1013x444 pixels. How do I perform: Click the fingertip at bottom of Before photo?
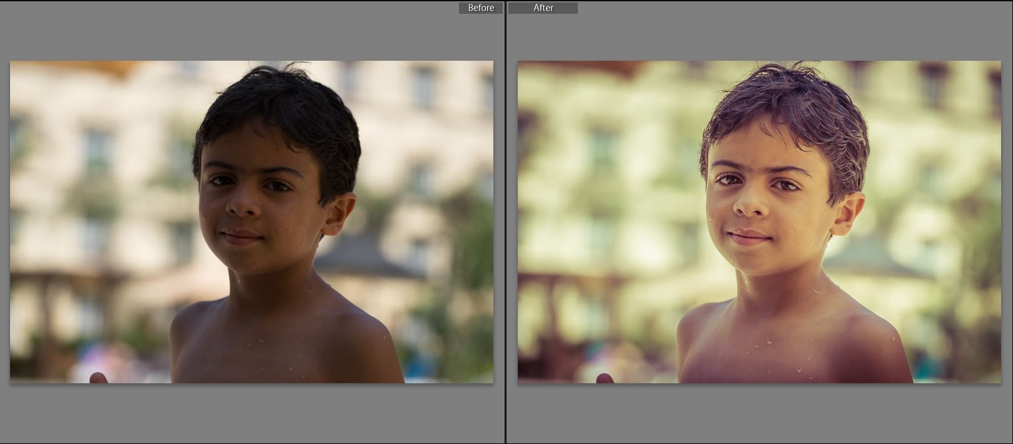pos(98,378)
